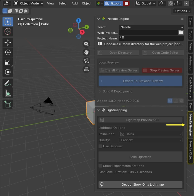
Task: Click the pan view hand icon
Action: [x=86, y=52]
